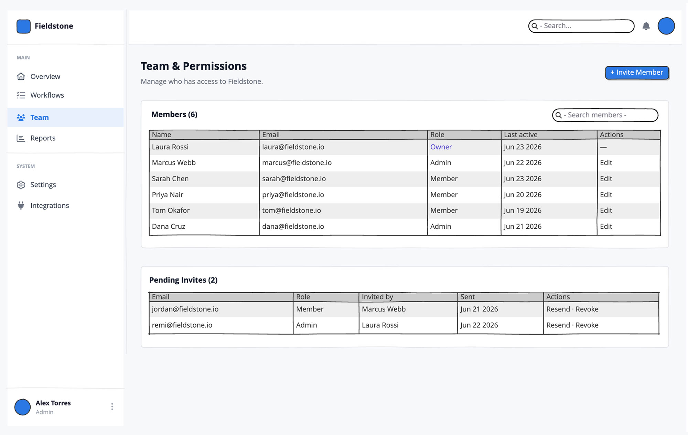Screen dimensions: 688x435
Task: Click Role column header in Members table
Action: tap(464, 135)
